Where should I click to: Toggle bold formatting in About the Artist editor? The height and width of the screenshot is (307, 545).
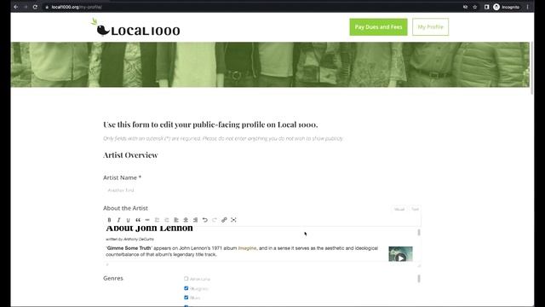pyautogui.click(x=109, y=220)
